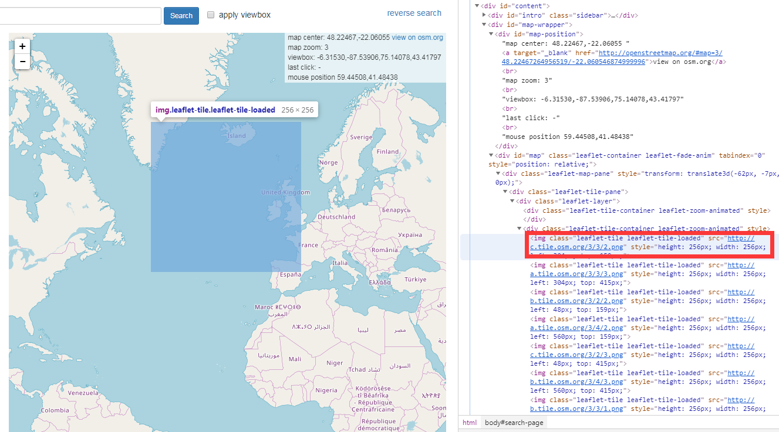Select the 'body#search-page' breadcrumb
This screenshot has width=779, height=432.
coord(513,423)
